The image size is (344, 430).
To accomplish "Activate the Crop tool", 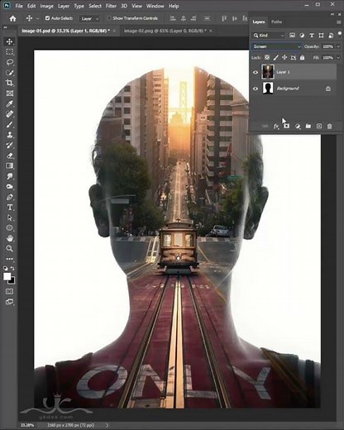I will click(10, 83).
